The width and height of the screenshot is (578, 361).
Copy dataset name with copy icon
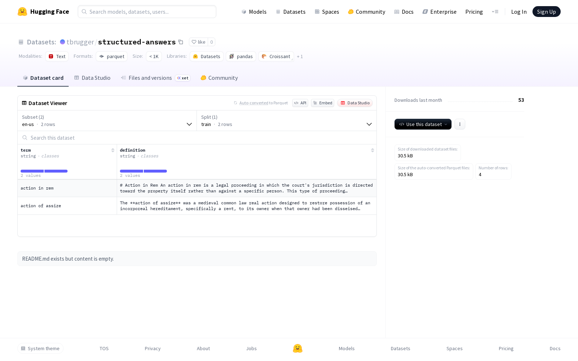(x=181, y=42)
